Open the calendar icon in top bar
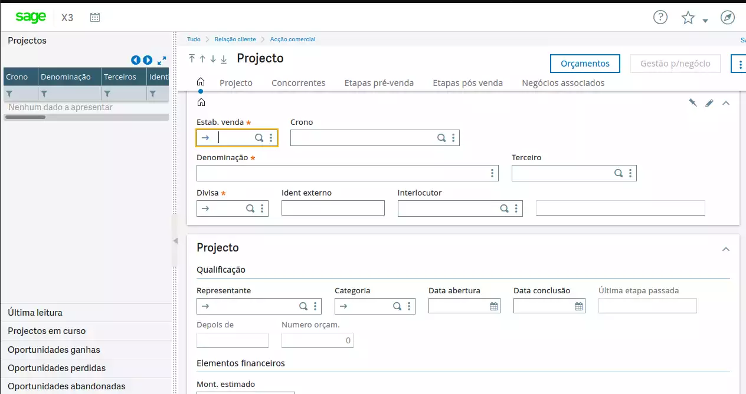Image resolution: width=746 pixels, height=394 pixels. [x=94, y=18]
